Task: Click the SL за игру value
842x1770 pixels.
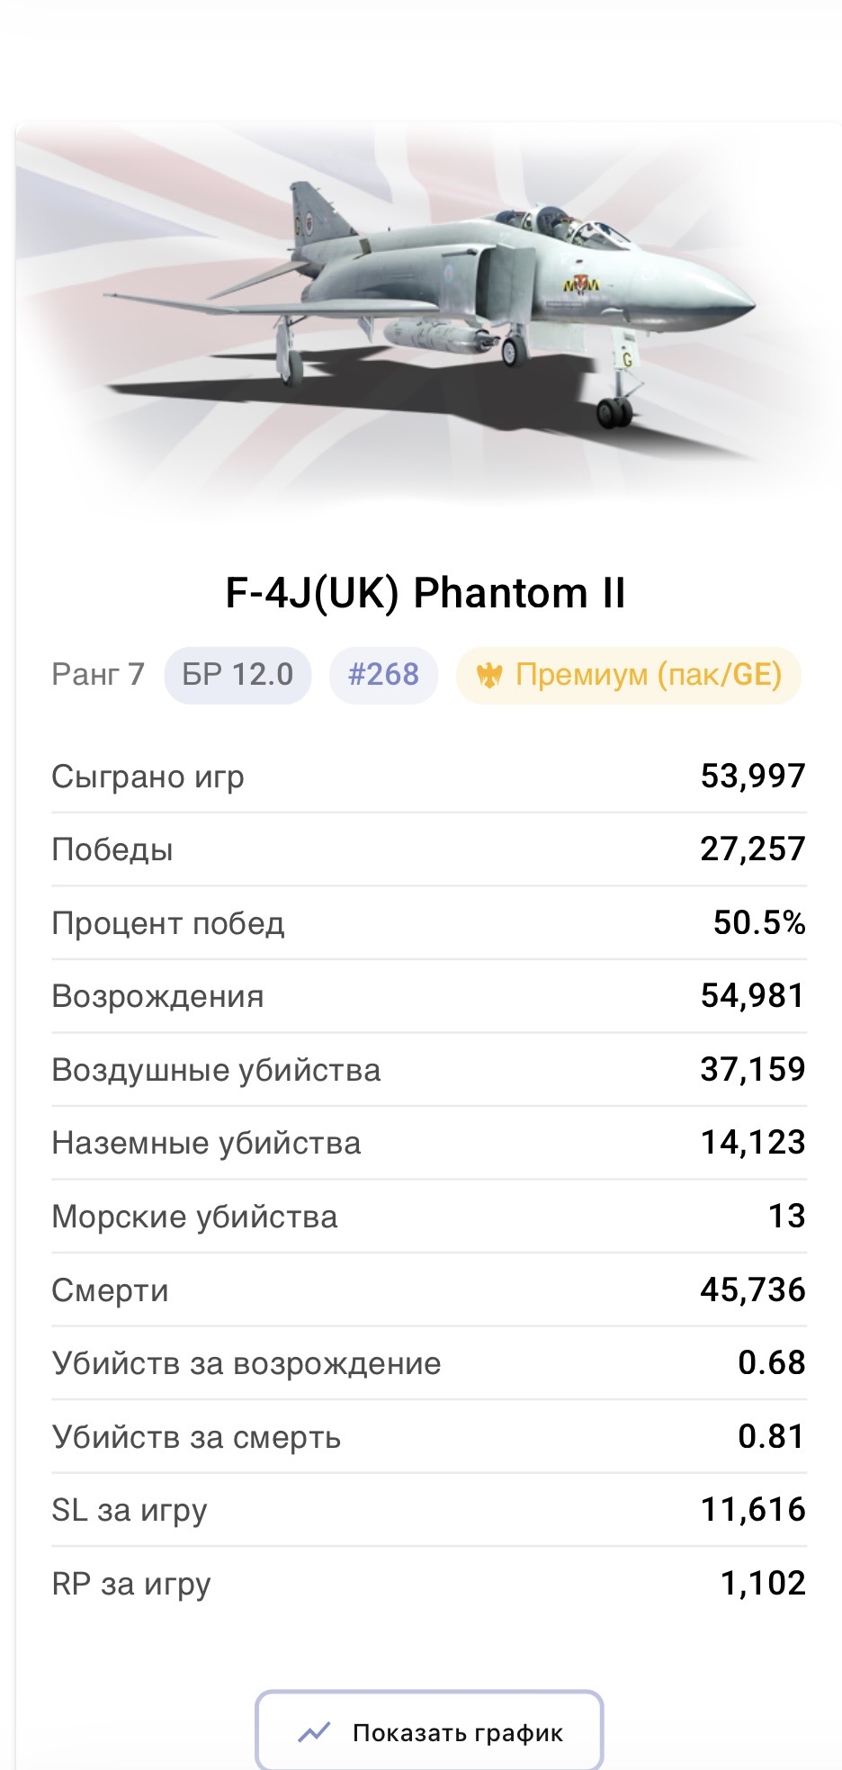Action: coord(753,1510)
